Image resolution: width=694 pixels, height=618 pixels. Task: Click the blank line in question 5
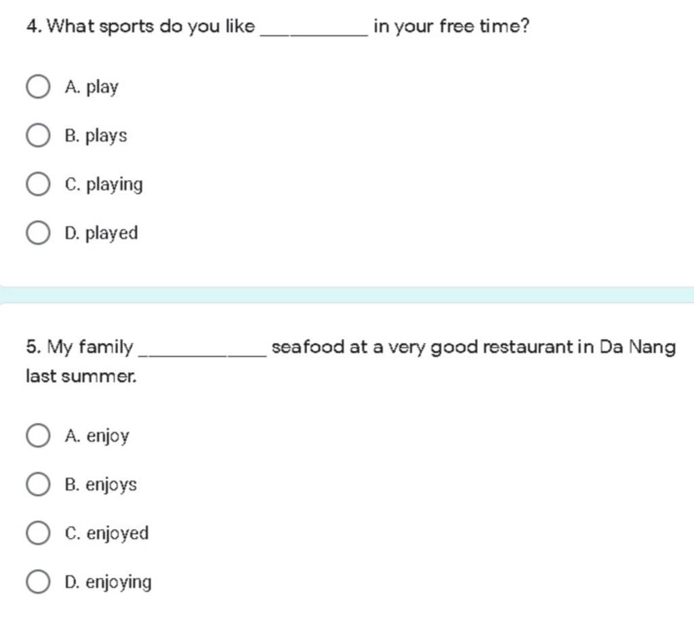coord(203,354)
